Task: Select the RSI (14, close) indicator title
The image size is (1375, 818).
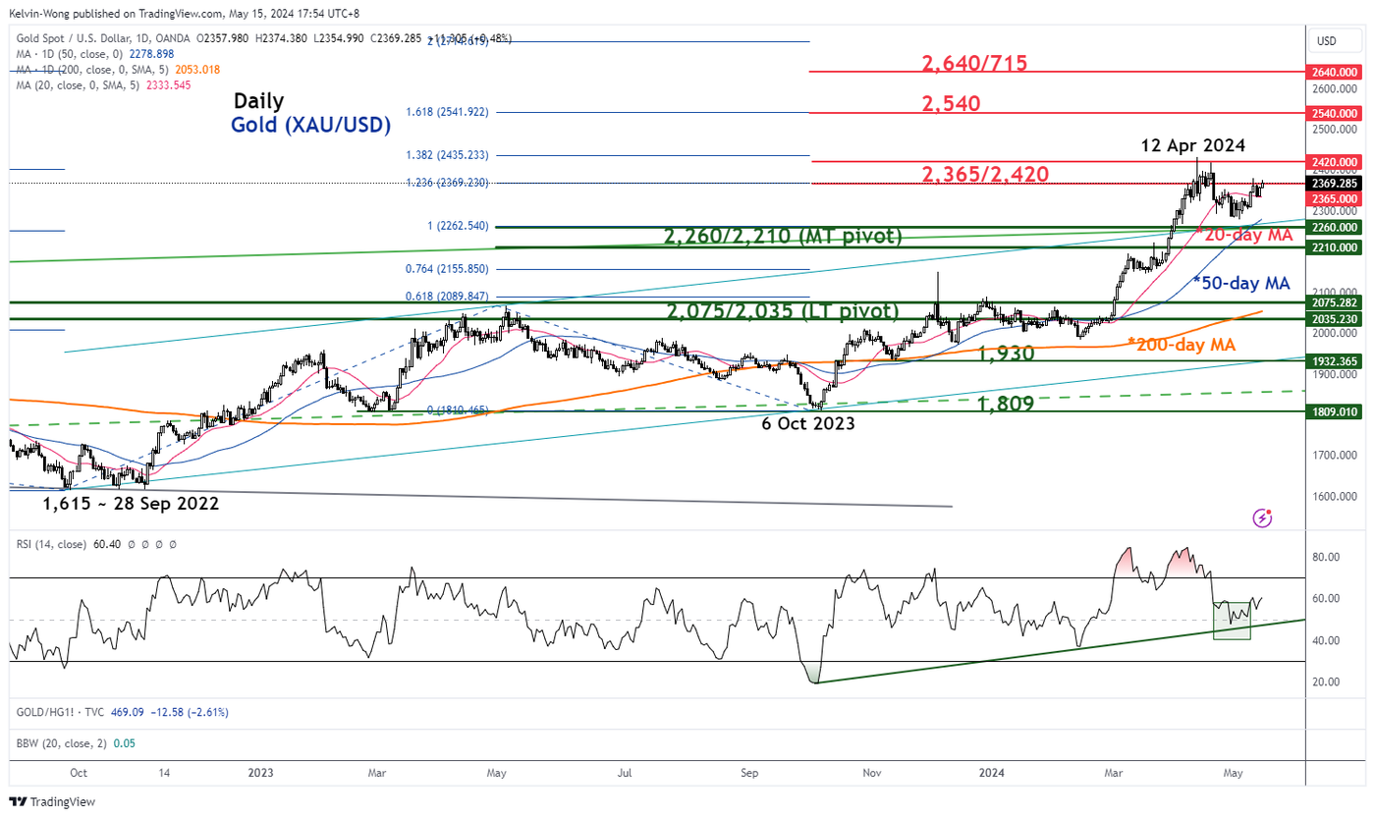Action: 57,543
